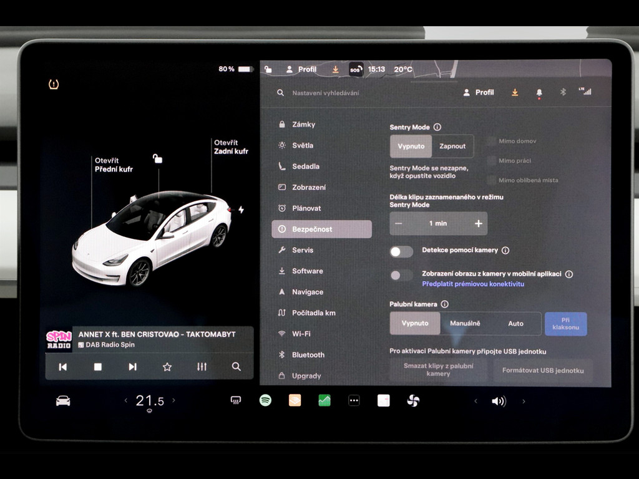This screenshot has width=639, height=479.
Task: Open the audio equalizer settings icon
Action: click(202, 367)
